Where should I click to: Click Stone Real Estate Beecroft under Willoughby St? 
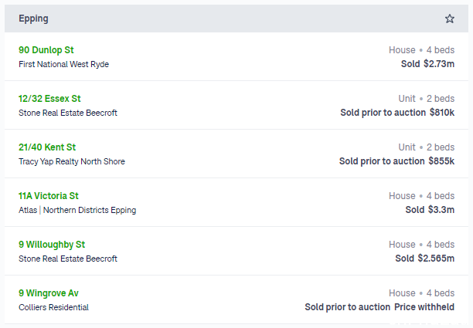pyautogui.click(x=68, y=259)
